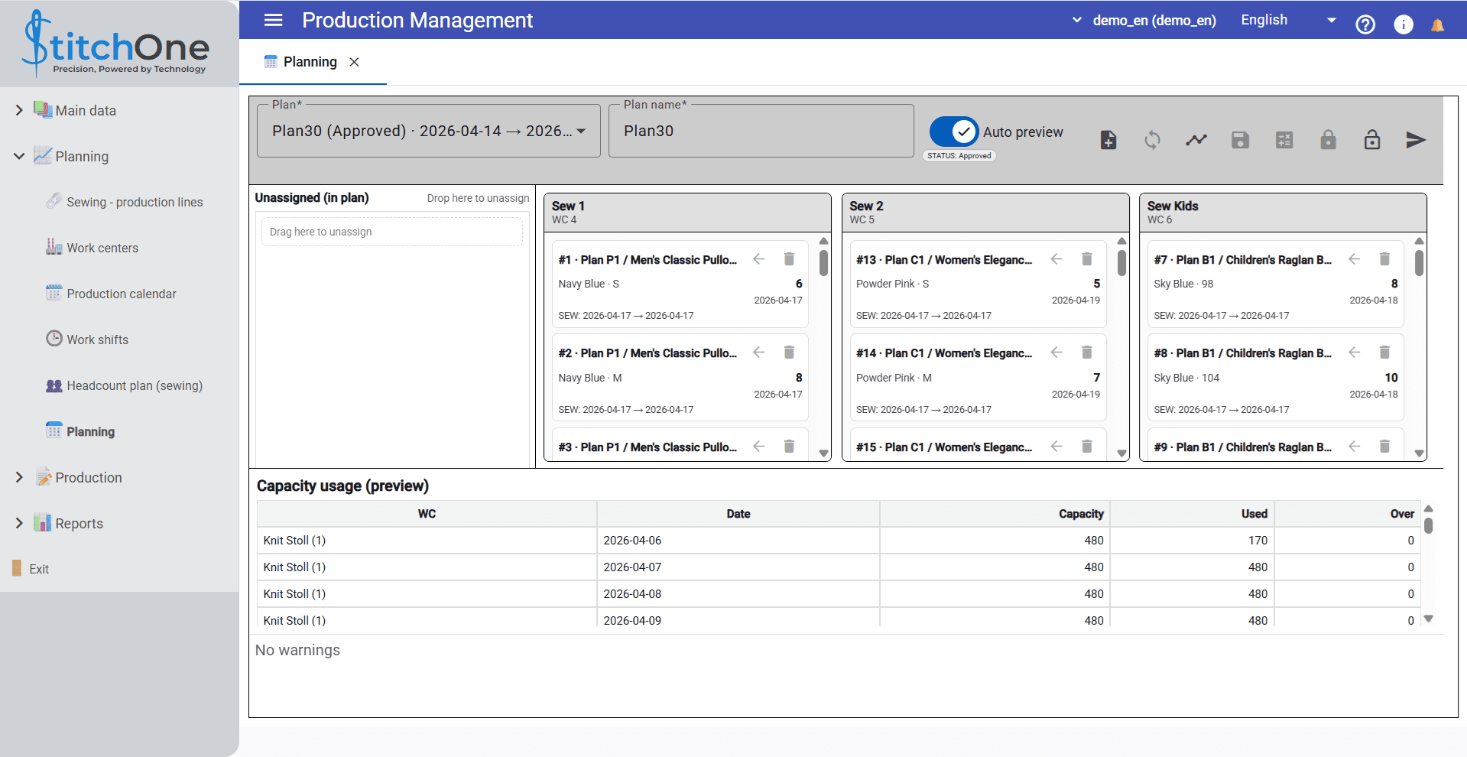The image size is (1467, 757).
Task: Delete order #14 with trash icon
Action: click(x=1086, y=353)
